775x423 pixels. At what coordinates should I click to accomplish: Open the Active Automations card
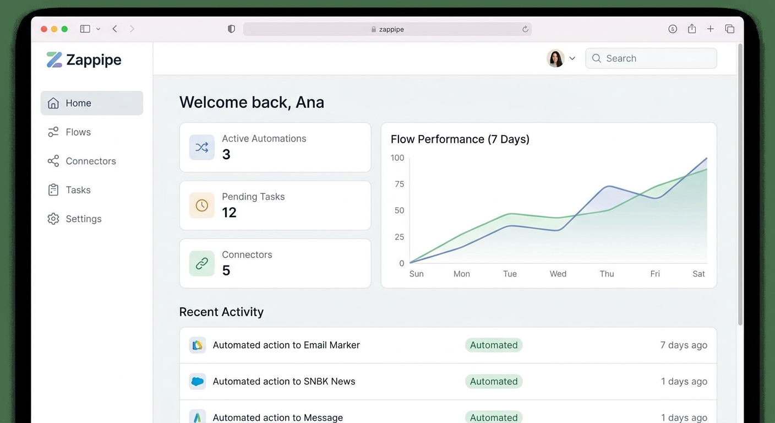tap(275, 147)
